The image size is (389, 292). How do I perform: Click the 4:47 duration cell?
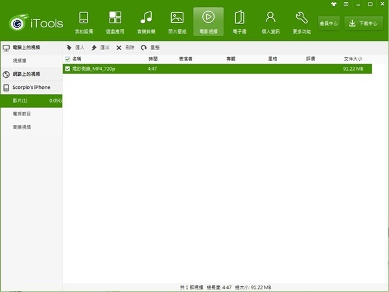(152, 69)
